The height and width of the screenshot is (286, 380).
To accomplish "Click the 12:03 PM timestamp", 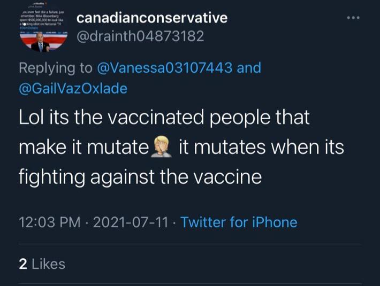I will click(x=48, y=222).
